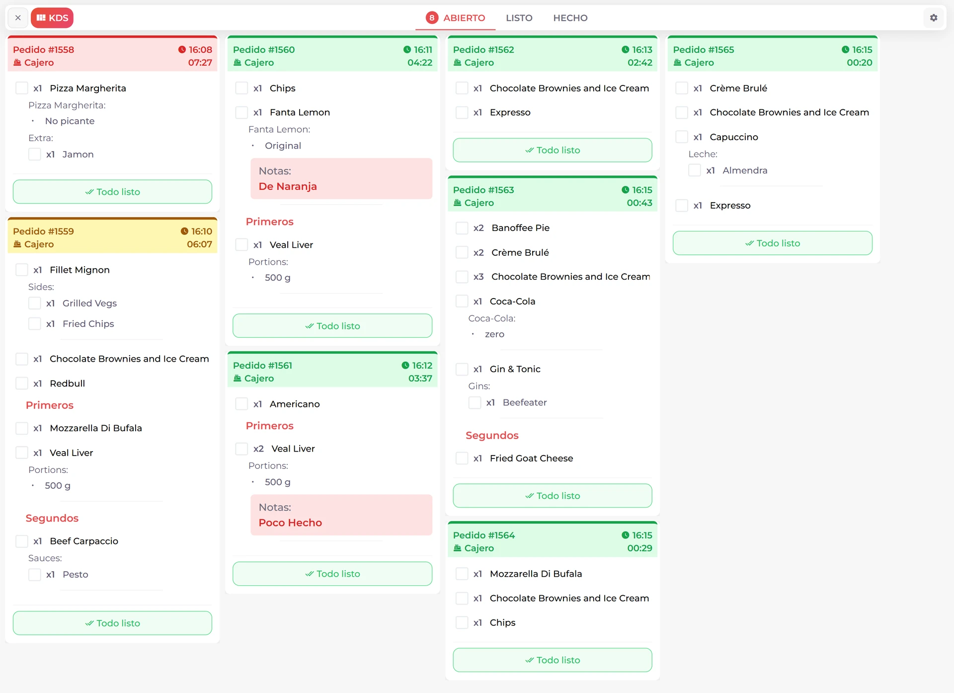Image resolution: width=954 pixels, height=693 pixels.
Task: Check the Pizza Margherita item checkbox
Action: point(22,88)
